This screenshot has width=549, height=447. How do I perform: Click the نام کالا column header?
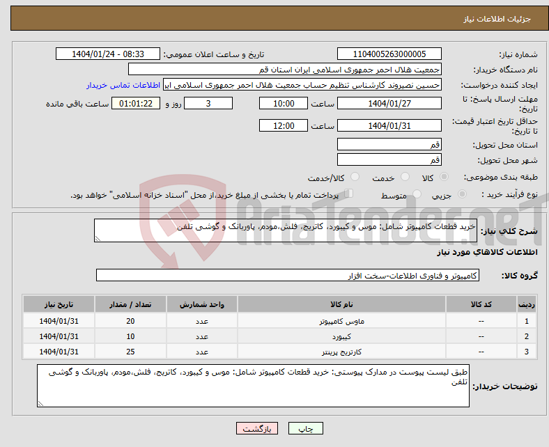341,304
